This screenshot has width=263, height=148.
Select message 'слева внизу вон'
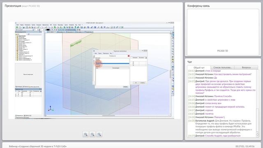(213, 103)
